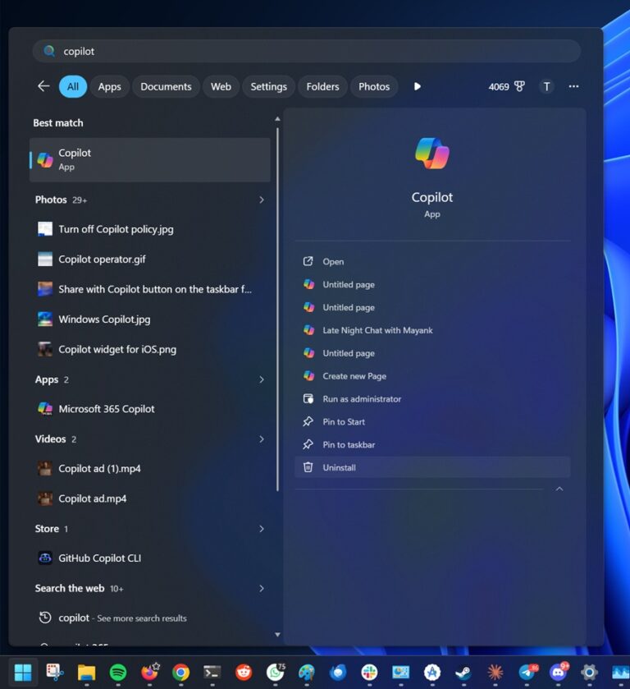Expand the Videos 2 results section
This screenshot has width=630, height=689.
[x=261, y=439]
